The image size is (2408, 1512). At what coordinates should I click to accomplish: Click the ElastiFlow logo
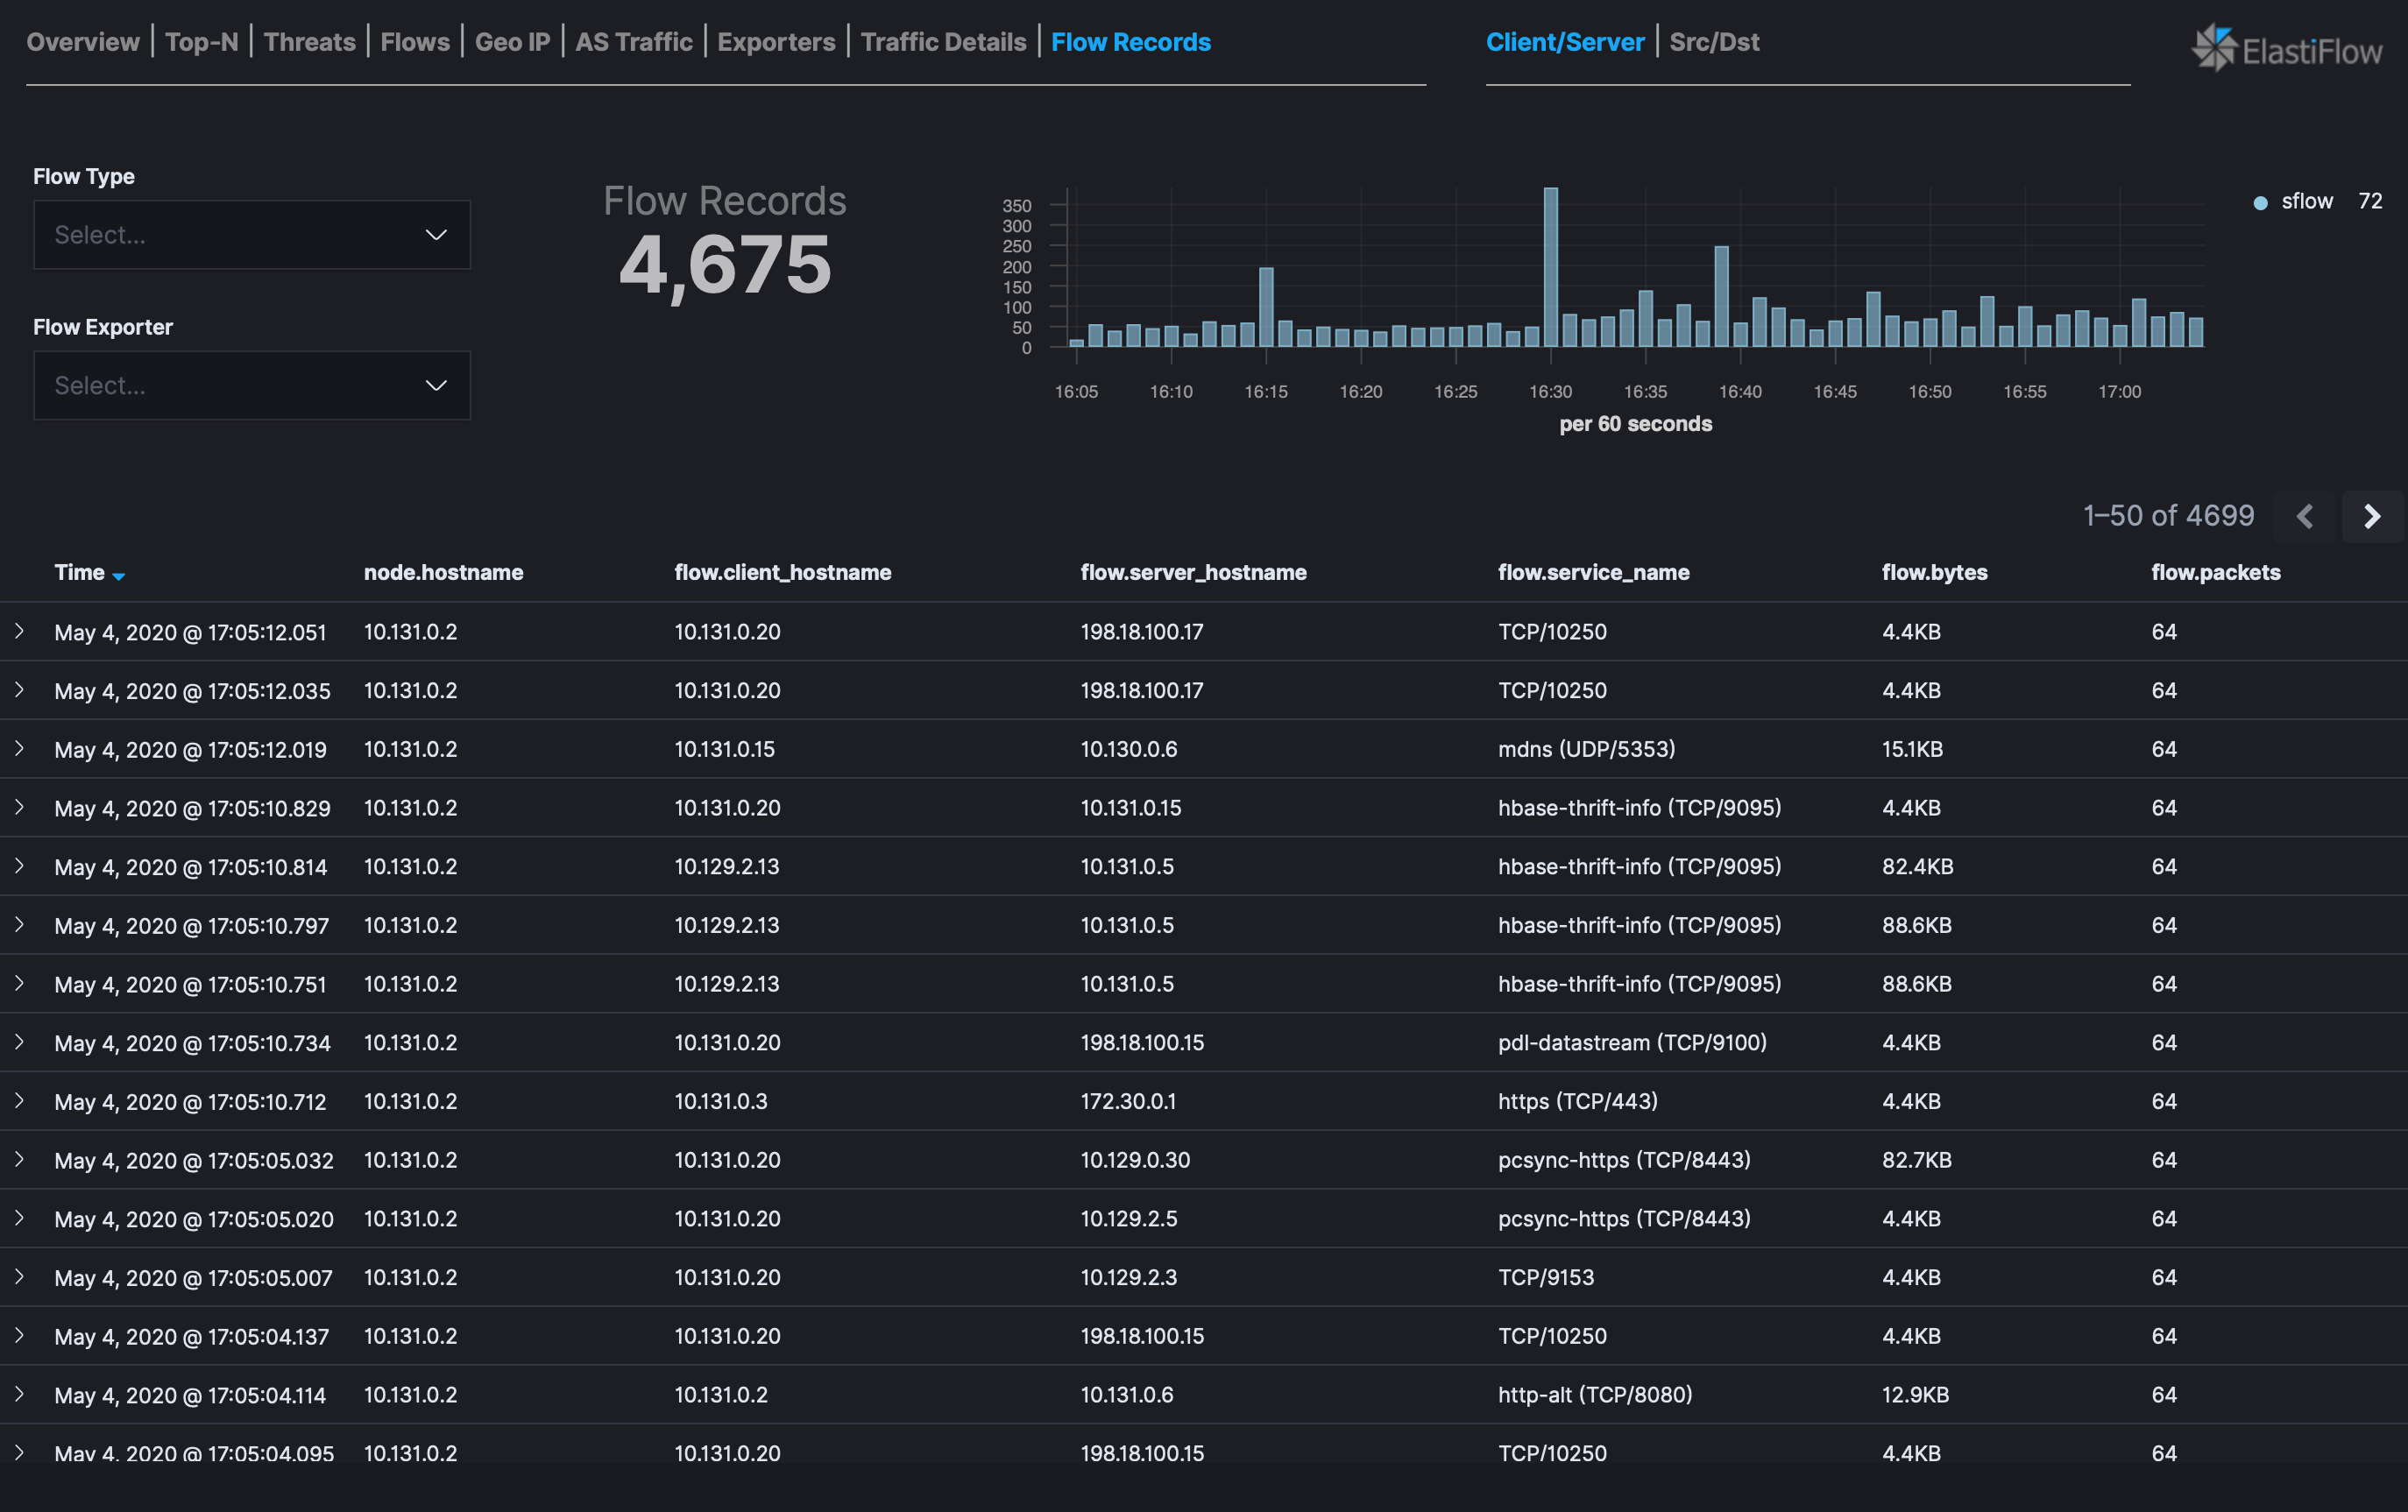[x=2286, y=48]
